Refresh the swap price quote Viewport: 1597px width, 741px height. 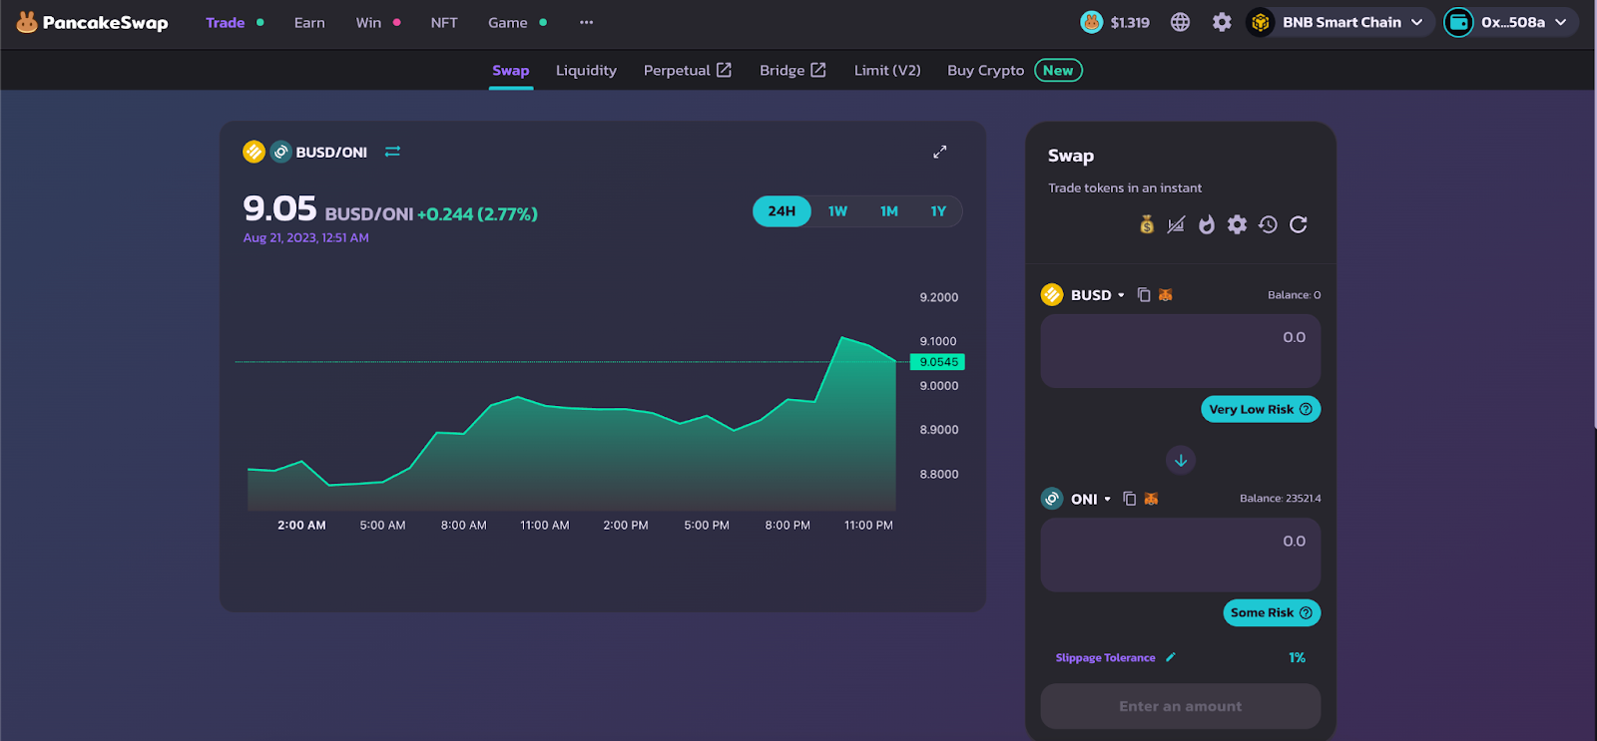(1299, 224)
